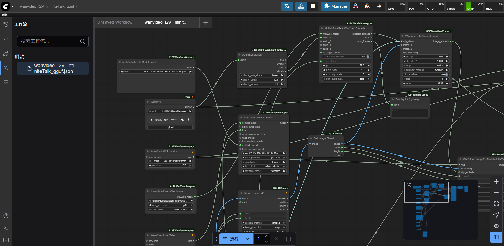Click the share arrow icon in top bar

[x=379, y=6]
